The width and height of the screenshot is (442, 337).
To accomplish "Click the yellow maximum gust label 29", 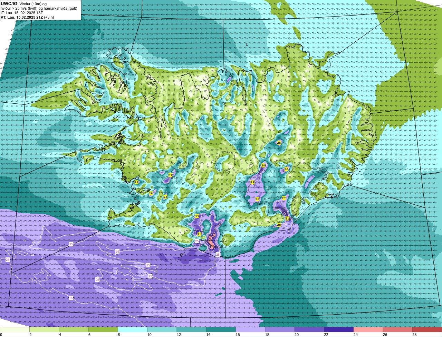I will pyautogui.click(x=170, y=175).
